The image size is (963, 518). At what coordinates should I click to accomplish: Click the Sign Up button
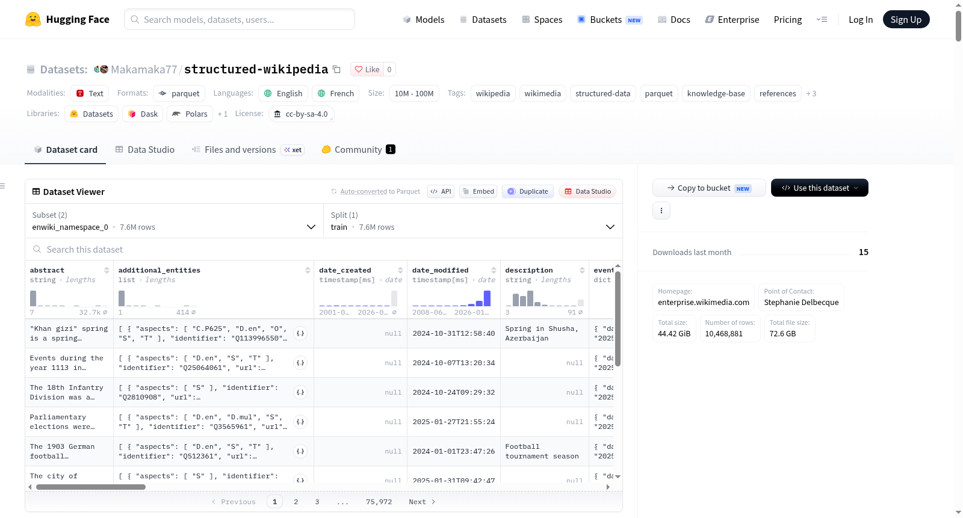(906, 19)
